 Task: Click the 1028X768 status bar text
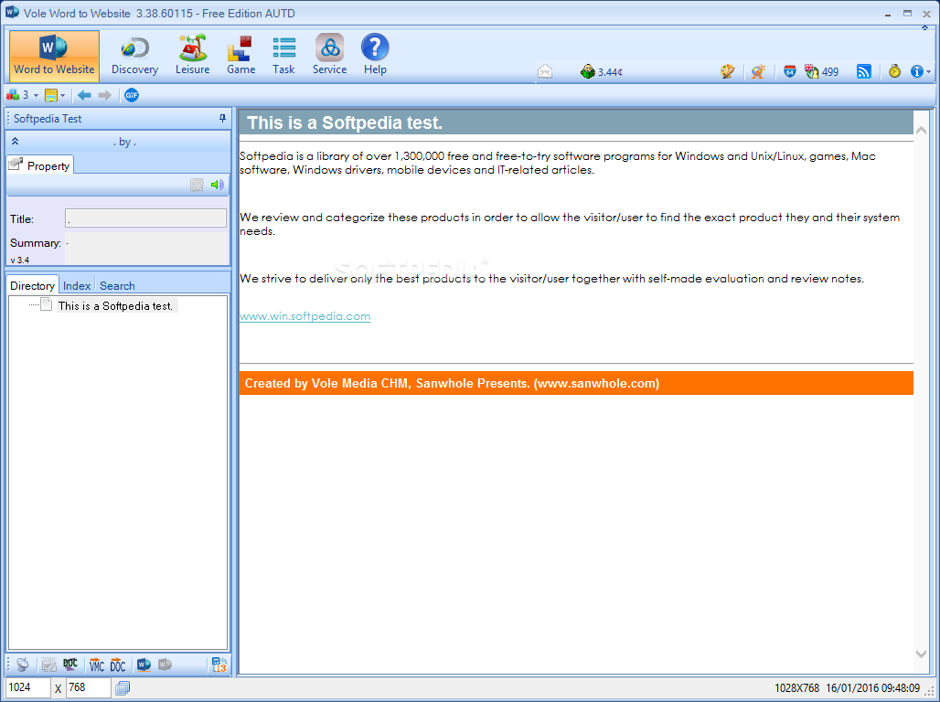point(796,687)
